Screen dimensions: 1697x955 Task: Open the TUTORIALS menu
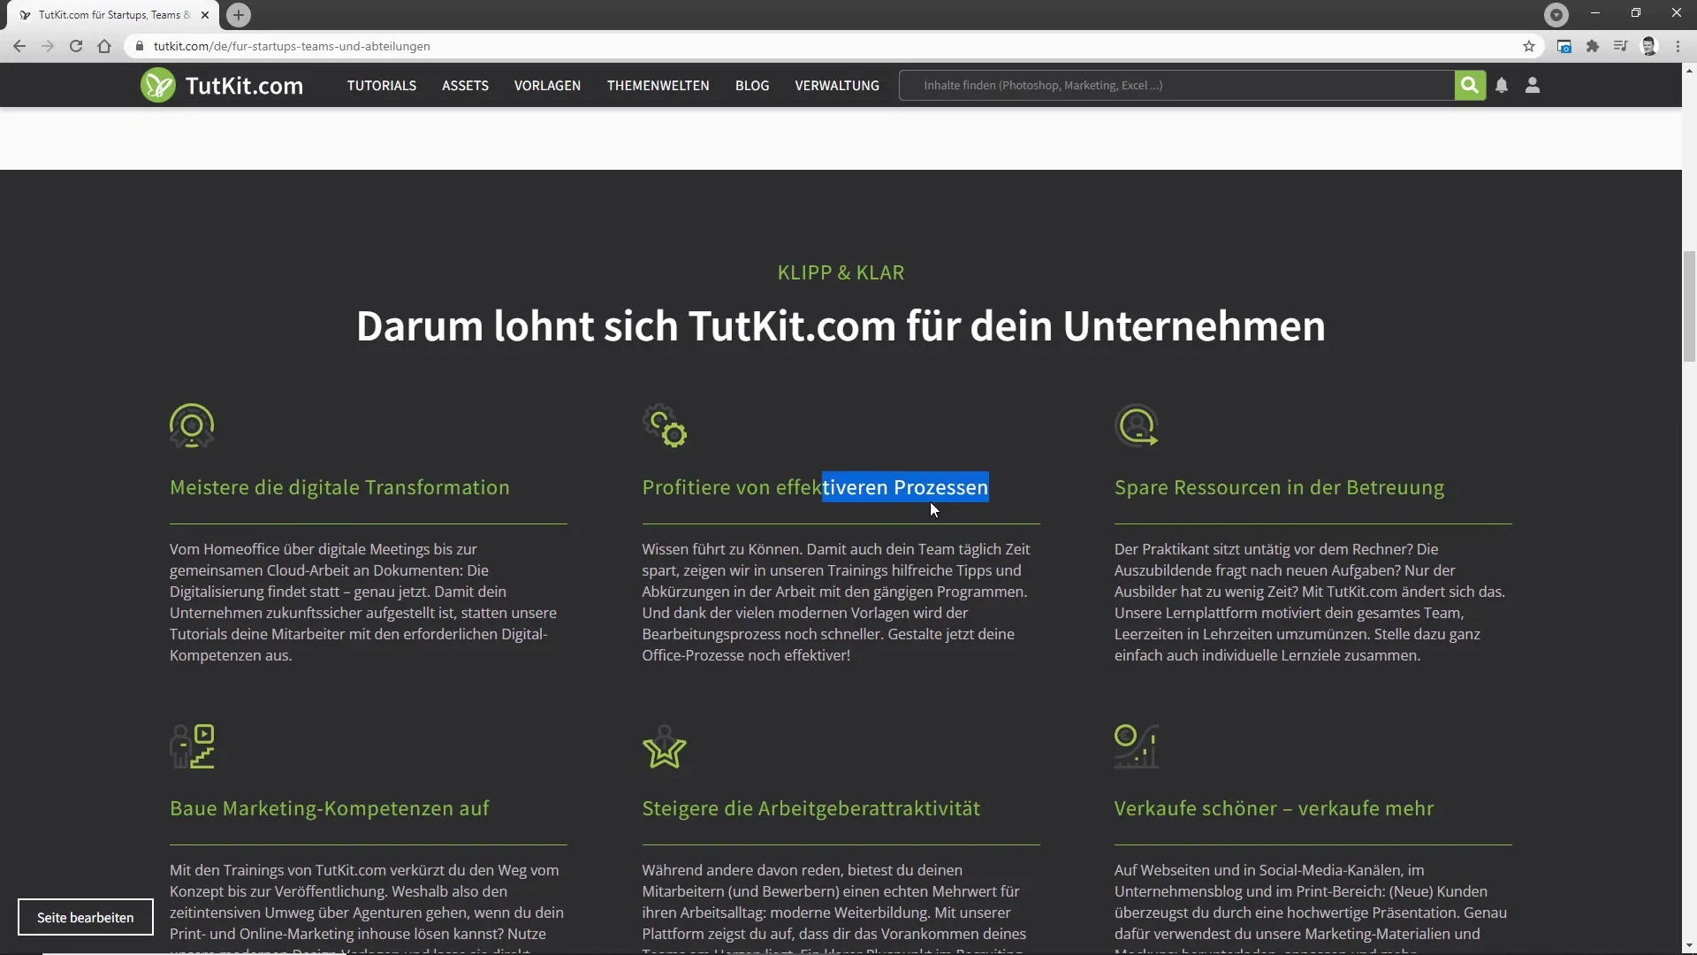click(382, 86)
